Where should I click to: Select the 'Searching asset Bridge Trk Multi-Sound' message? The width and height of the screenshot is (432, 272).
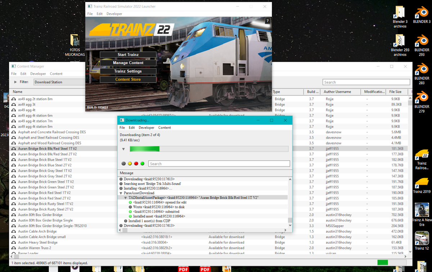(x=152, y=184)
